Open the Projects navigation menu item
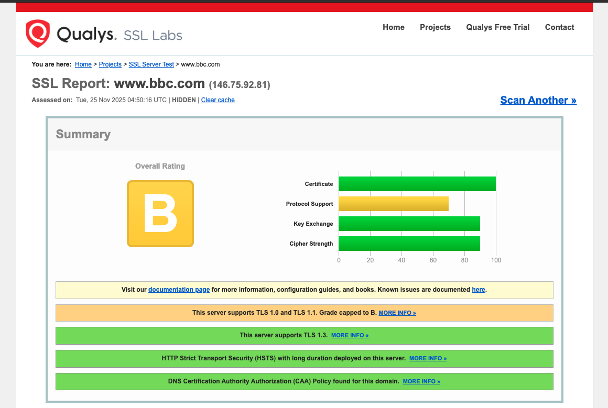The height and width of the screenshot is (408, 608). pyautogui.click(x=435, y=27)
